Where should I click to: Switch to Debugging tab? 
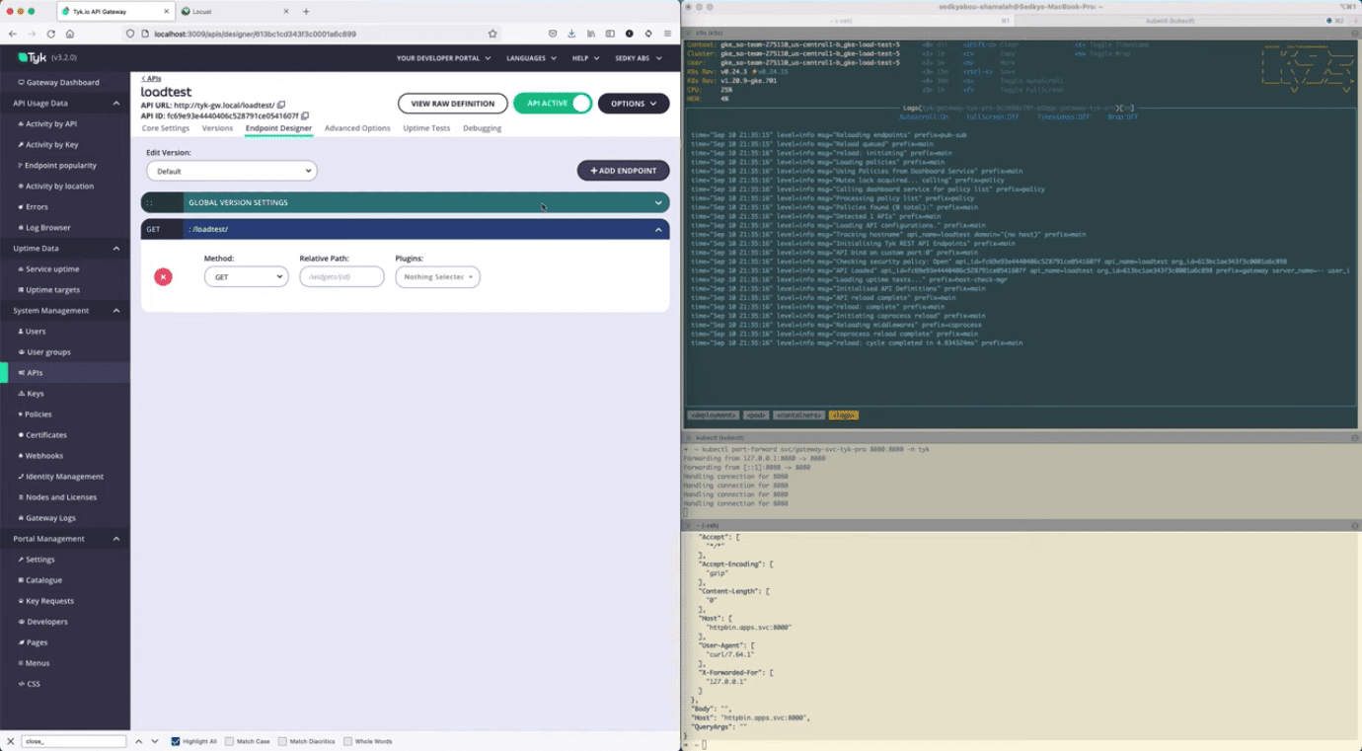482,128
